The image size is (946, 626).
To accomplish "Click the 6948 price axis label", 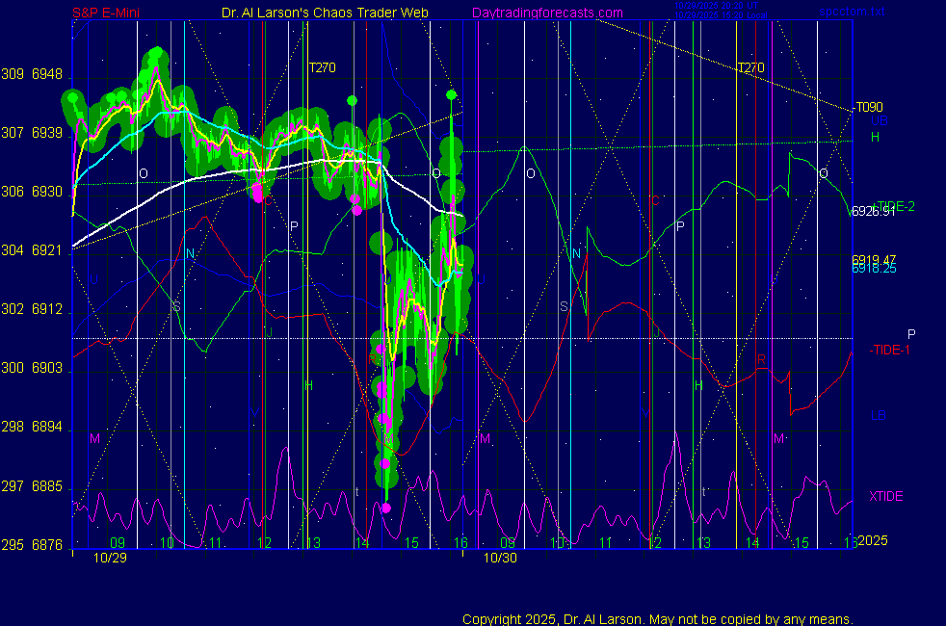I will 46,75.
